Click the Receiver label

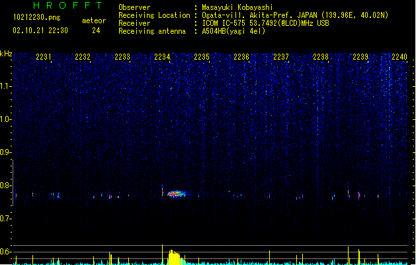click(134, 23)
